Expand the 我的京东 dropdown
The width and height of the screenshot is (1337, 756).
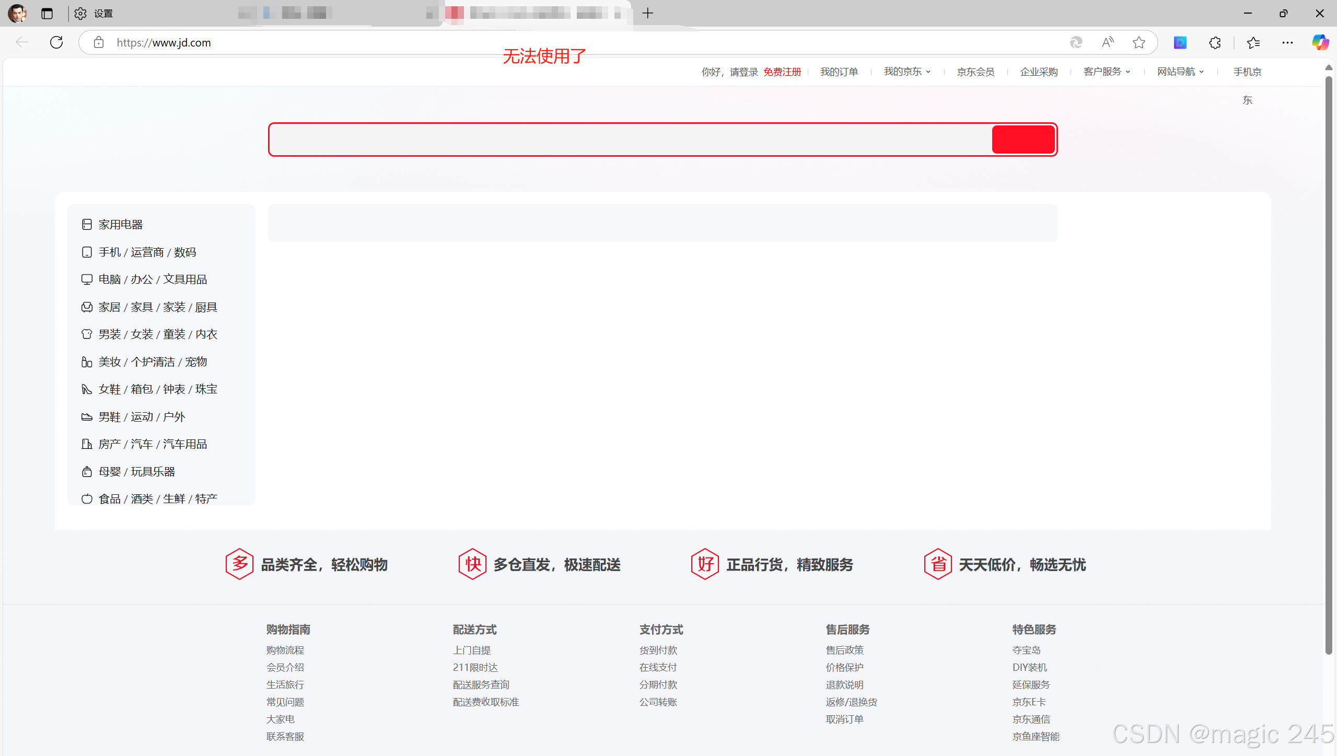click(x=907, y=72)
